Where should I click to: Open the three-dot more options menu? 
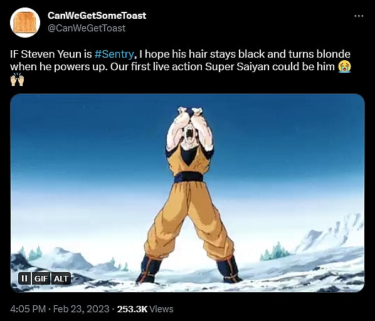click(359, 16)
